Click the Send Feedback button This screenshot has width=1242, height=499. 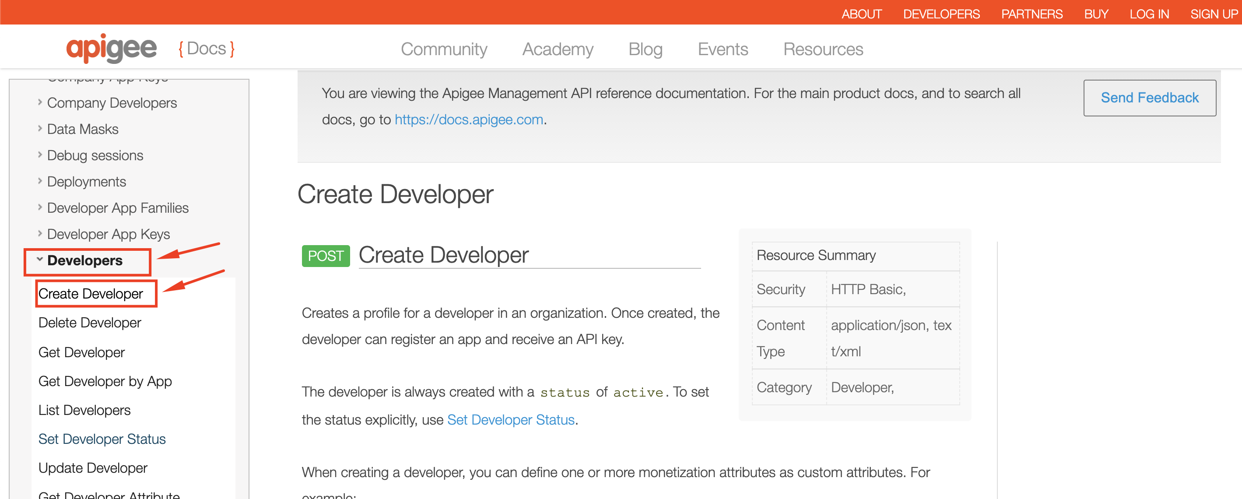1149,98
